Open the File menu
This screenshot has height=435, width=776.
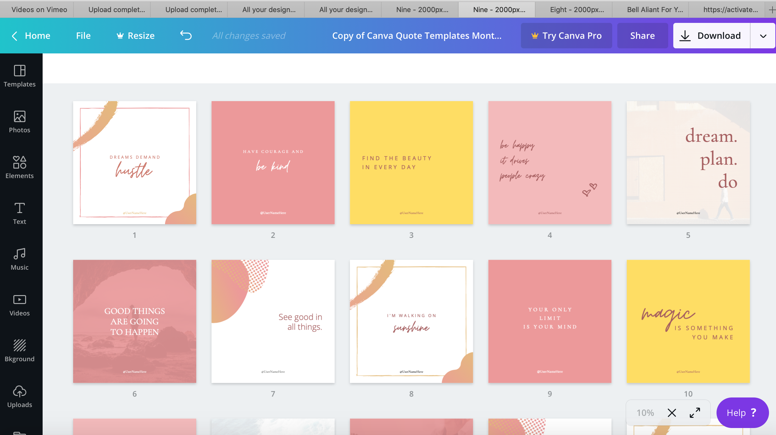click(83, 36)
